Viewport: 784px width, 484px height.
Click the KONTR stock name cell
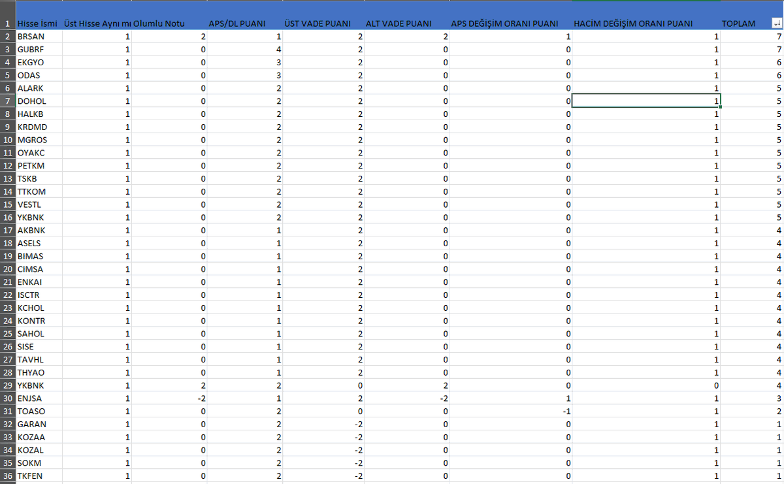tap(38, 321)
